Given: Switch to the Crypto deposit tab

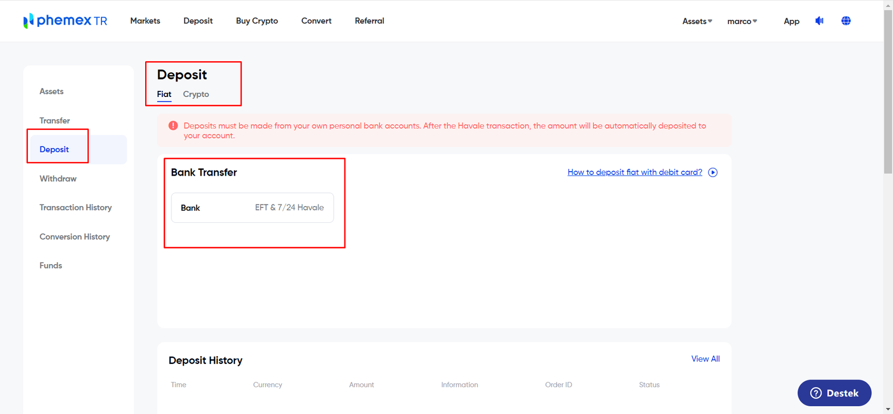Looking at the screenshot, I should coord(196,94).
